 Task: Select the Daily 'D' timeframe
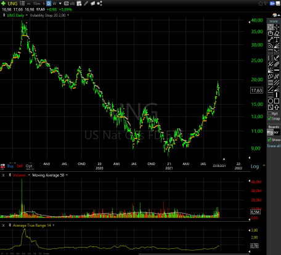click(x=49, y=4)
